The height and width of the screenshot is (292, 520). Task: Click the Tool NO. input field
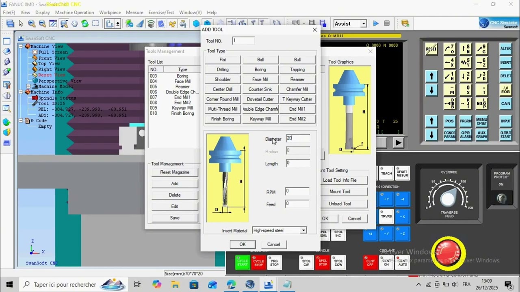(243, 41)
